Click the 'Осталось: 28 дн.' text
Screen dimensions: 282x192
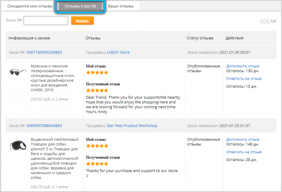pyautogui.click(x=241, y=160)
